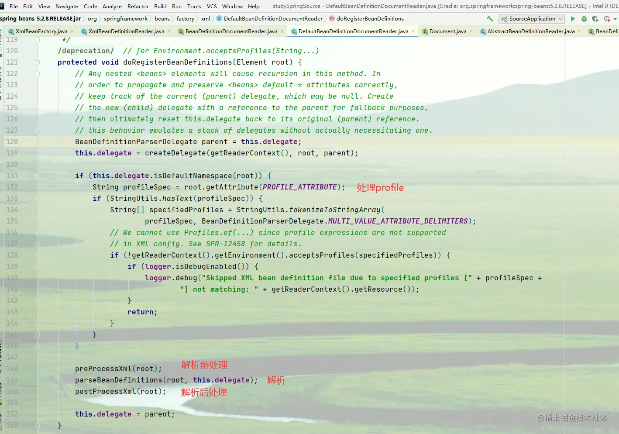Close the AbstractBeanDefinitionReader.java tab

click(579, 31)
